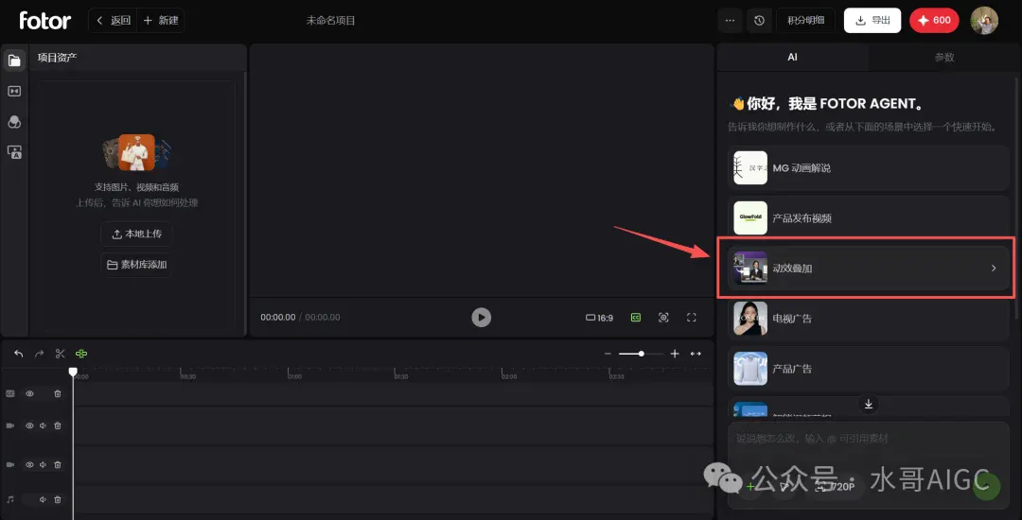Screen dimensions: 1022x520
Task: Click 本地上传 local upload button
Action: pos(136,234)
